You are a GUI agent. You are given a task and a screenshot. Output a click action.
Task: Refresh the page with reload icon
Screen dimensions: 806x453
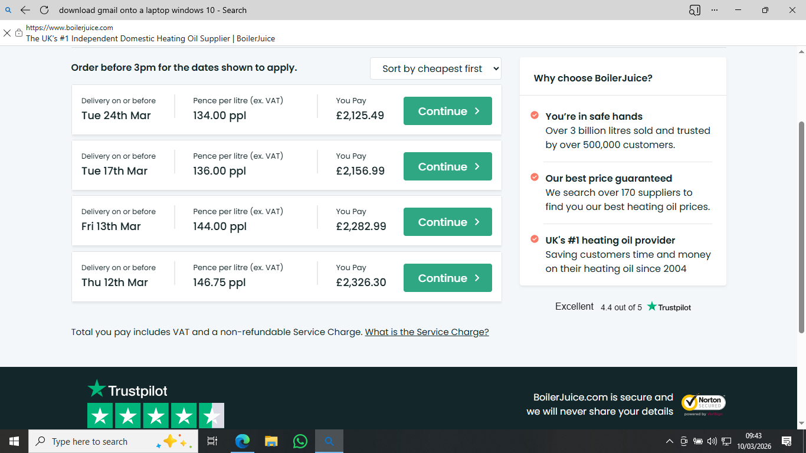coord(44,10)
